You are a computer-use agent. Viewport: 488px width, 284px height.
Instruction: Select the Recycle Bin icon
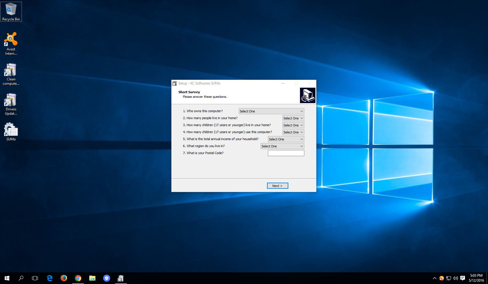click(11, 12)
